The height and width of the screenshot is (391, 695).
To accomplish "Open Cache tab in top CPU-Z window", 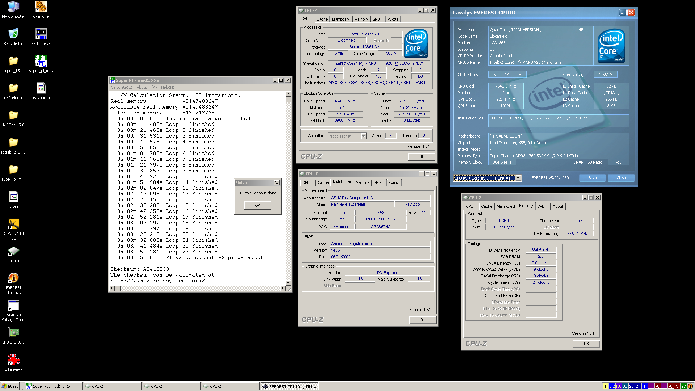I will pos(322,19).
